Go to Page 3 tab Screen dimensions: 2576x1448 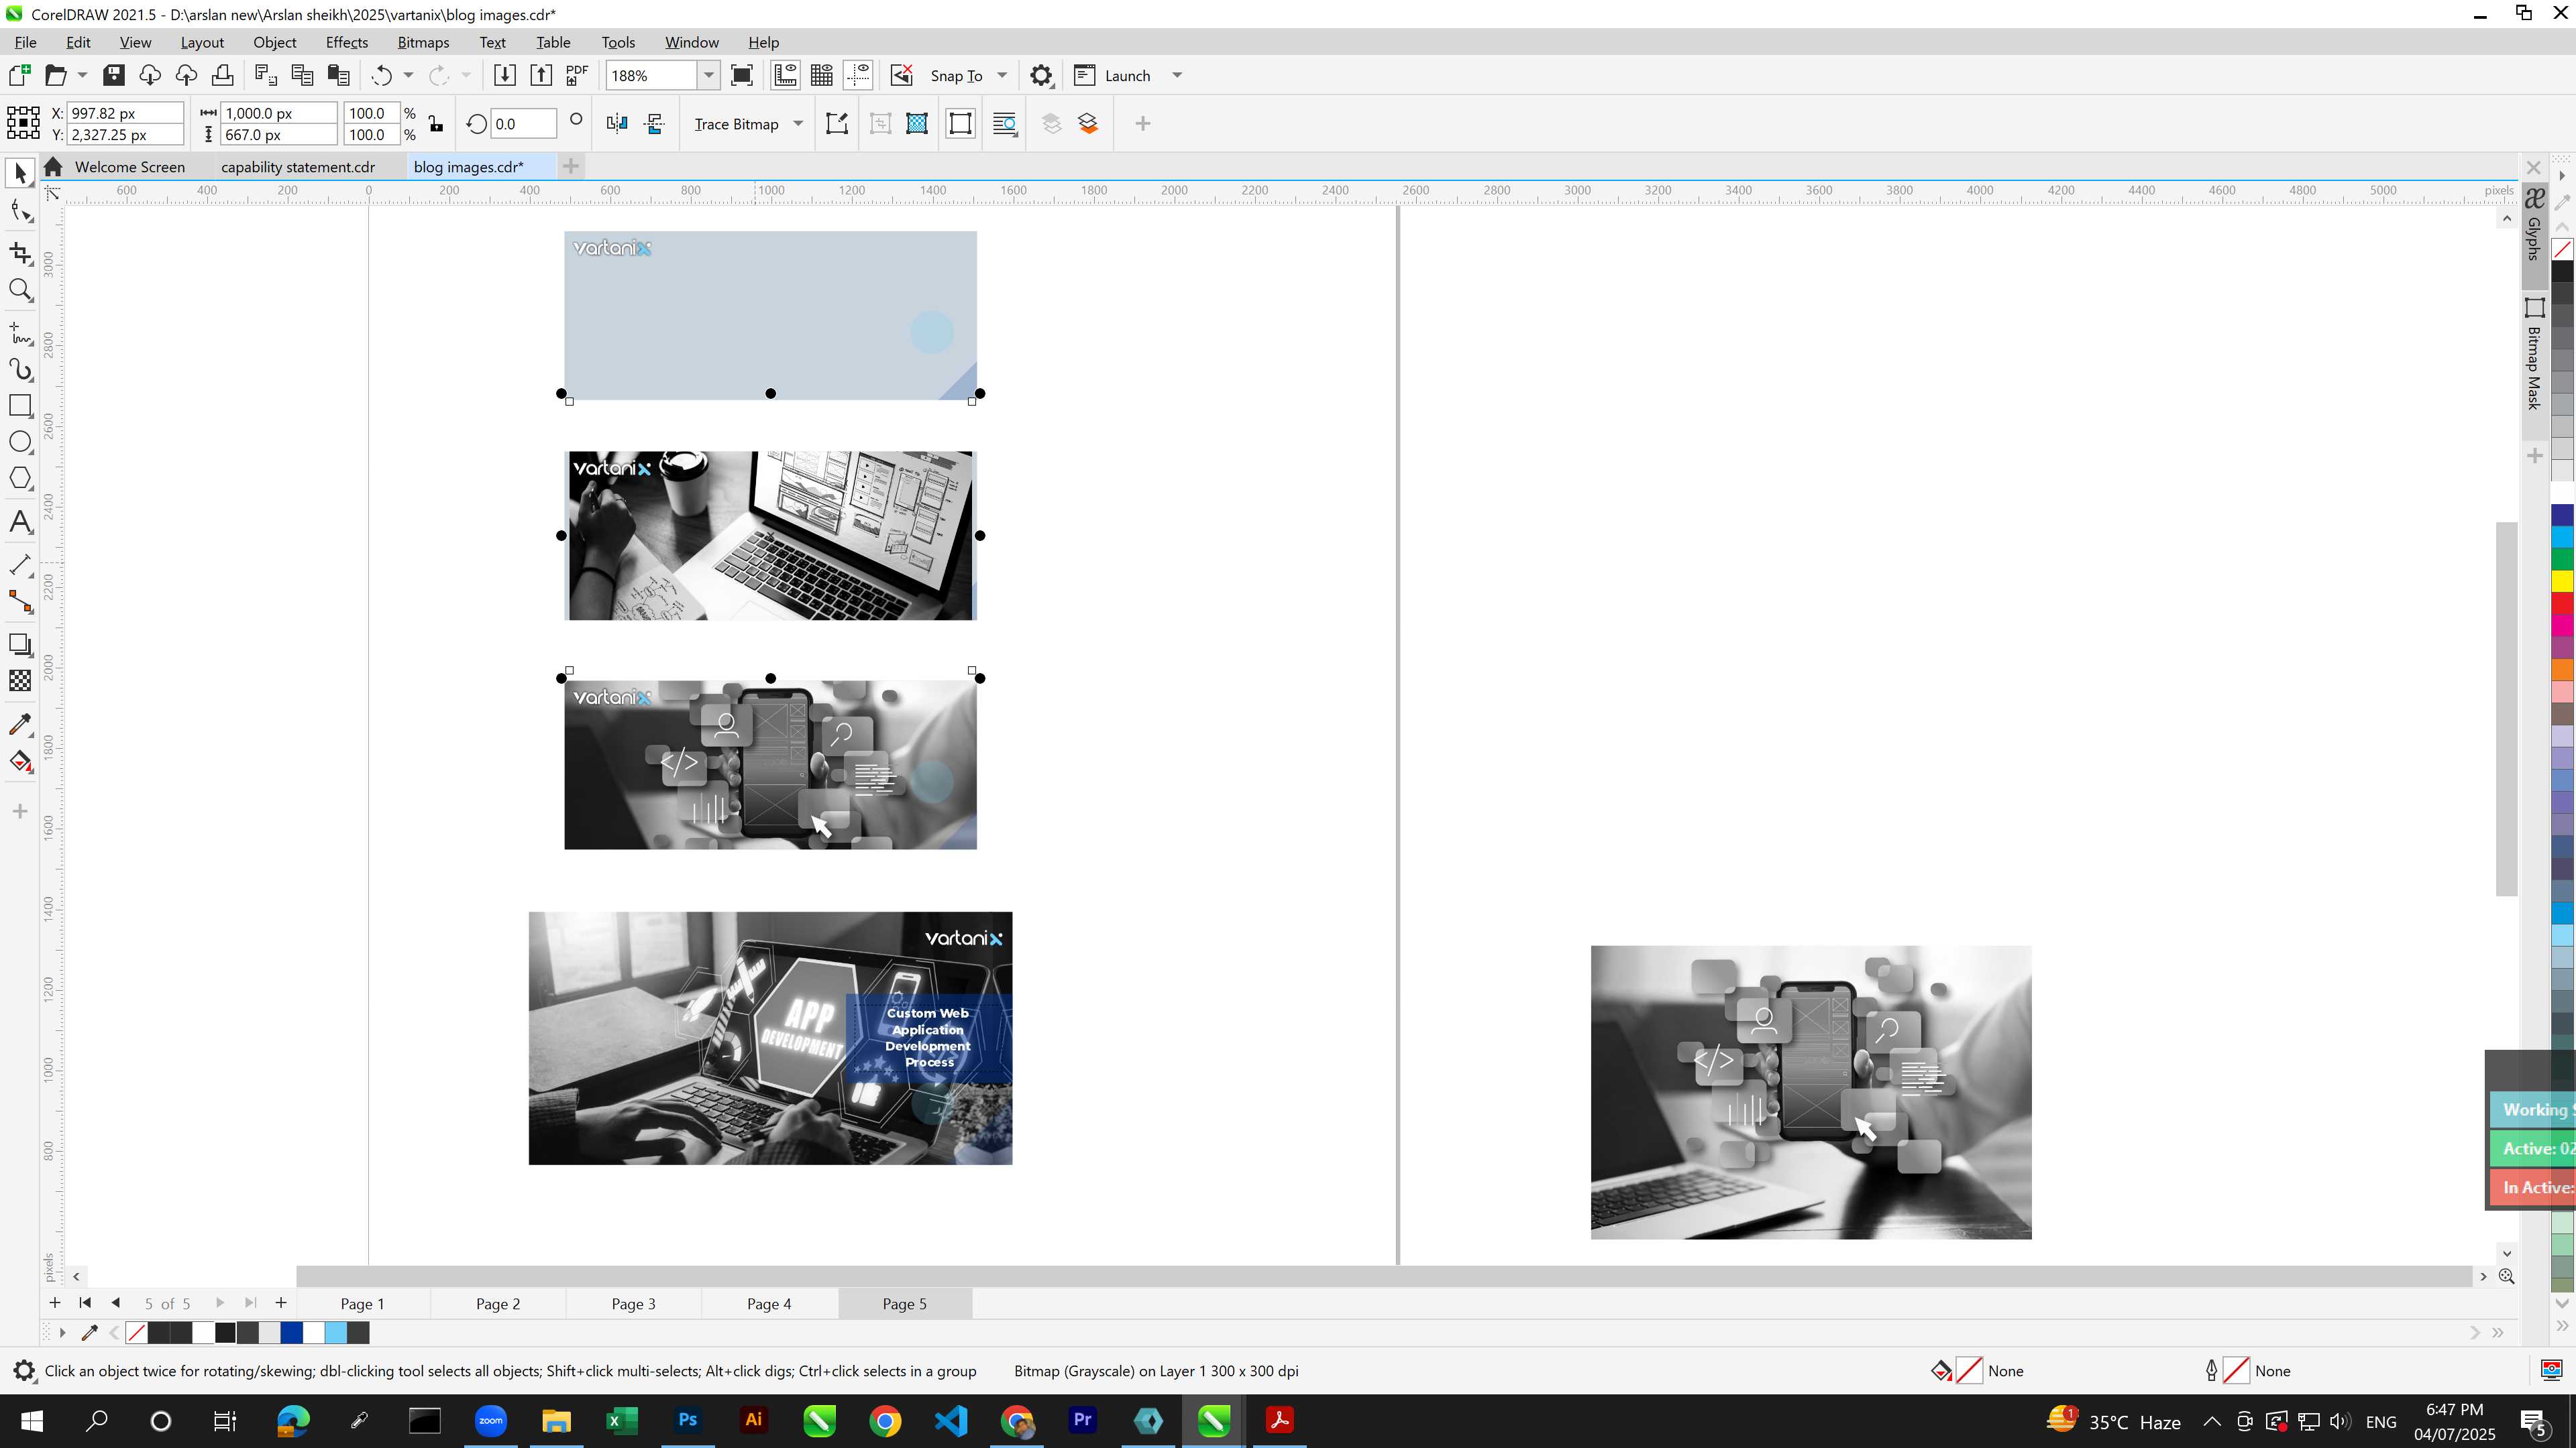[633, 1304]
